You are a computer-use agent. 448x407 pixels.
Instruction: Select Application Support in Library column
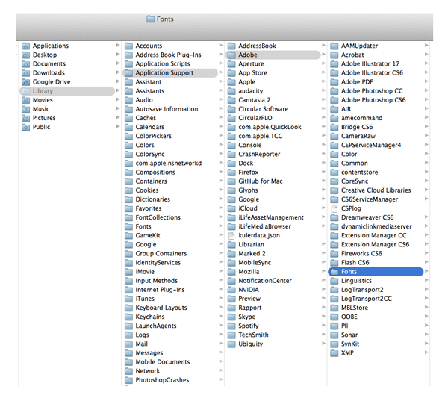tap(170, 73)
